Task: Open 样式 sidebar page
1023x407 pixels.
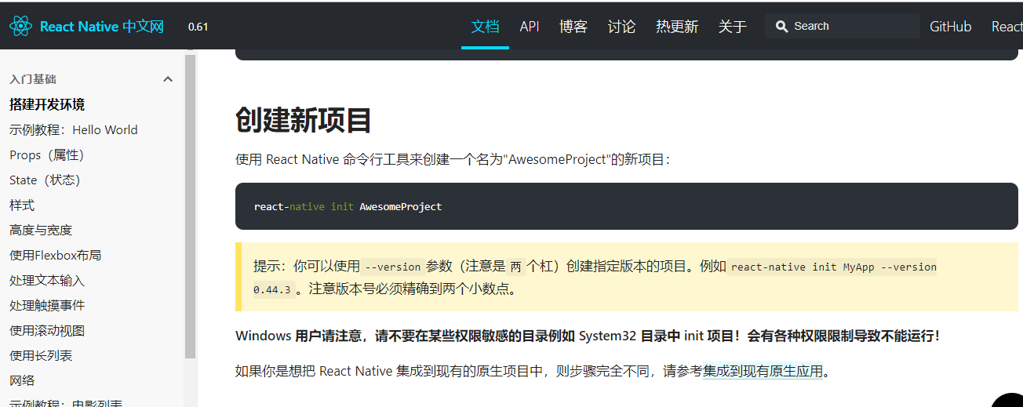Action: [x=22, y=205]
